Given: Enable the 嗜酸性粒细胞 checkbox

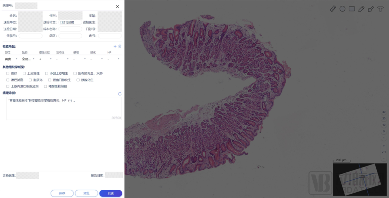Looking at the screenshot, I should click(x=45, y=87).
